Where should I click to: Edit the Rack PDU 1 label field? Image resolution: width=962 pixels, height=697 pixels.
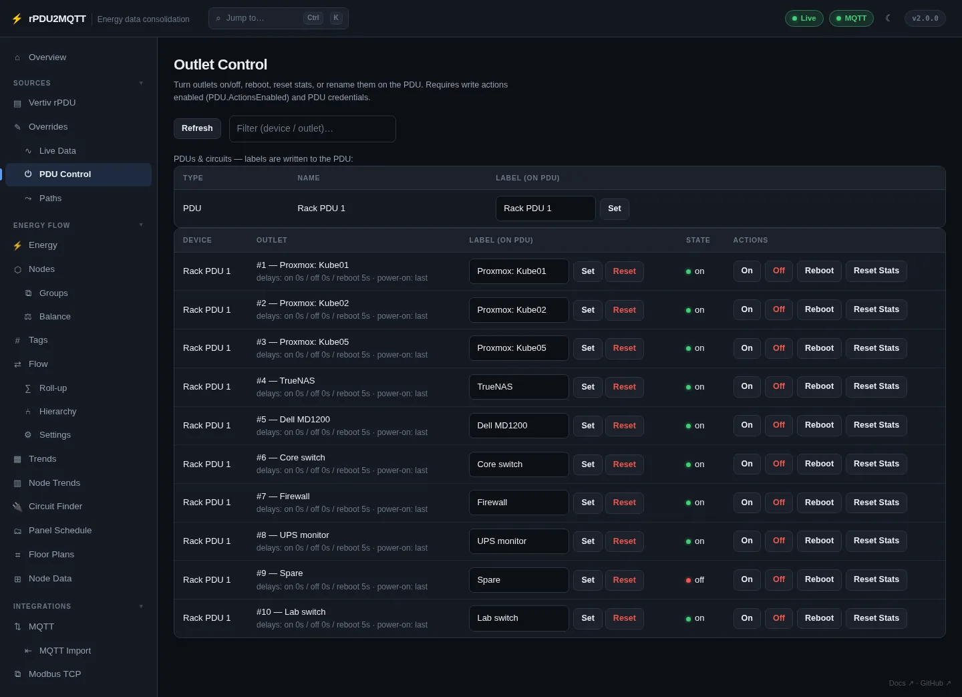pos(546,208)
